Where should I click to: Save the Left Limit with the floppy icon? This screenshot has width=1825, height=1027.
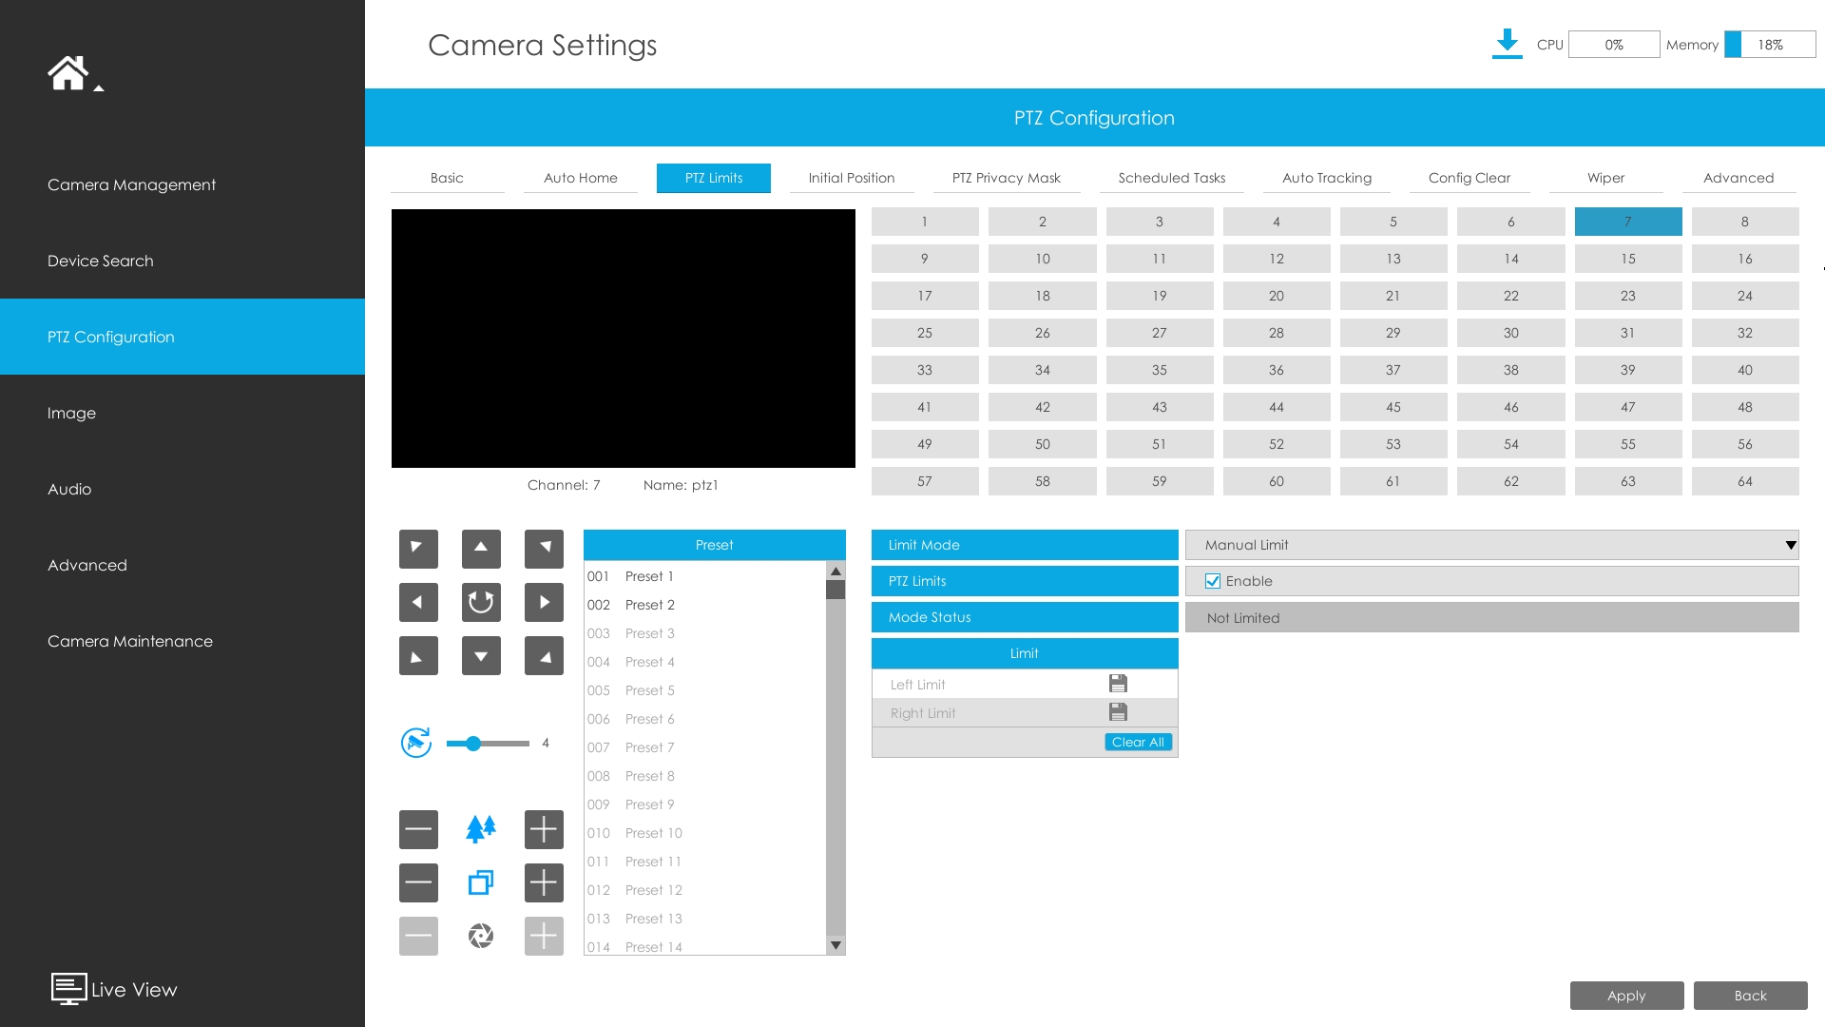click(1118, 684)
